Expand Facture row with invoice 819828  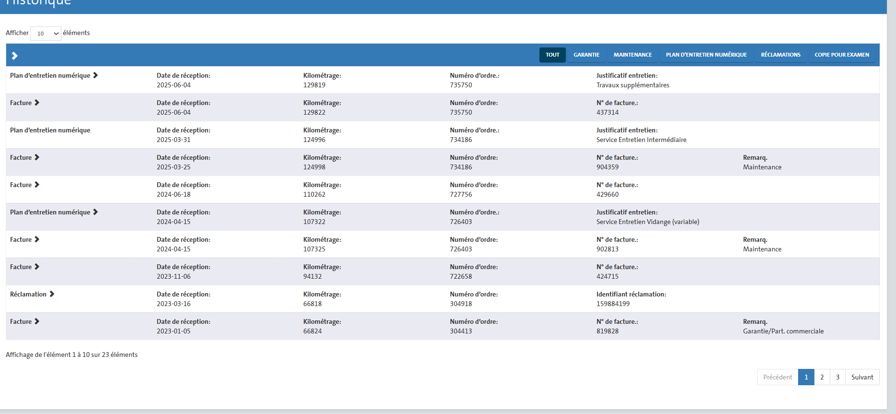point(37,321)
